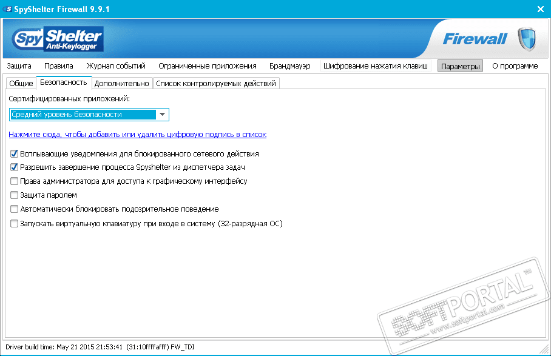The image size is (551, 356).
Task: Open Список контролируемых действий sub-tab
Action: pyautogui.click(x=216, y=84)
